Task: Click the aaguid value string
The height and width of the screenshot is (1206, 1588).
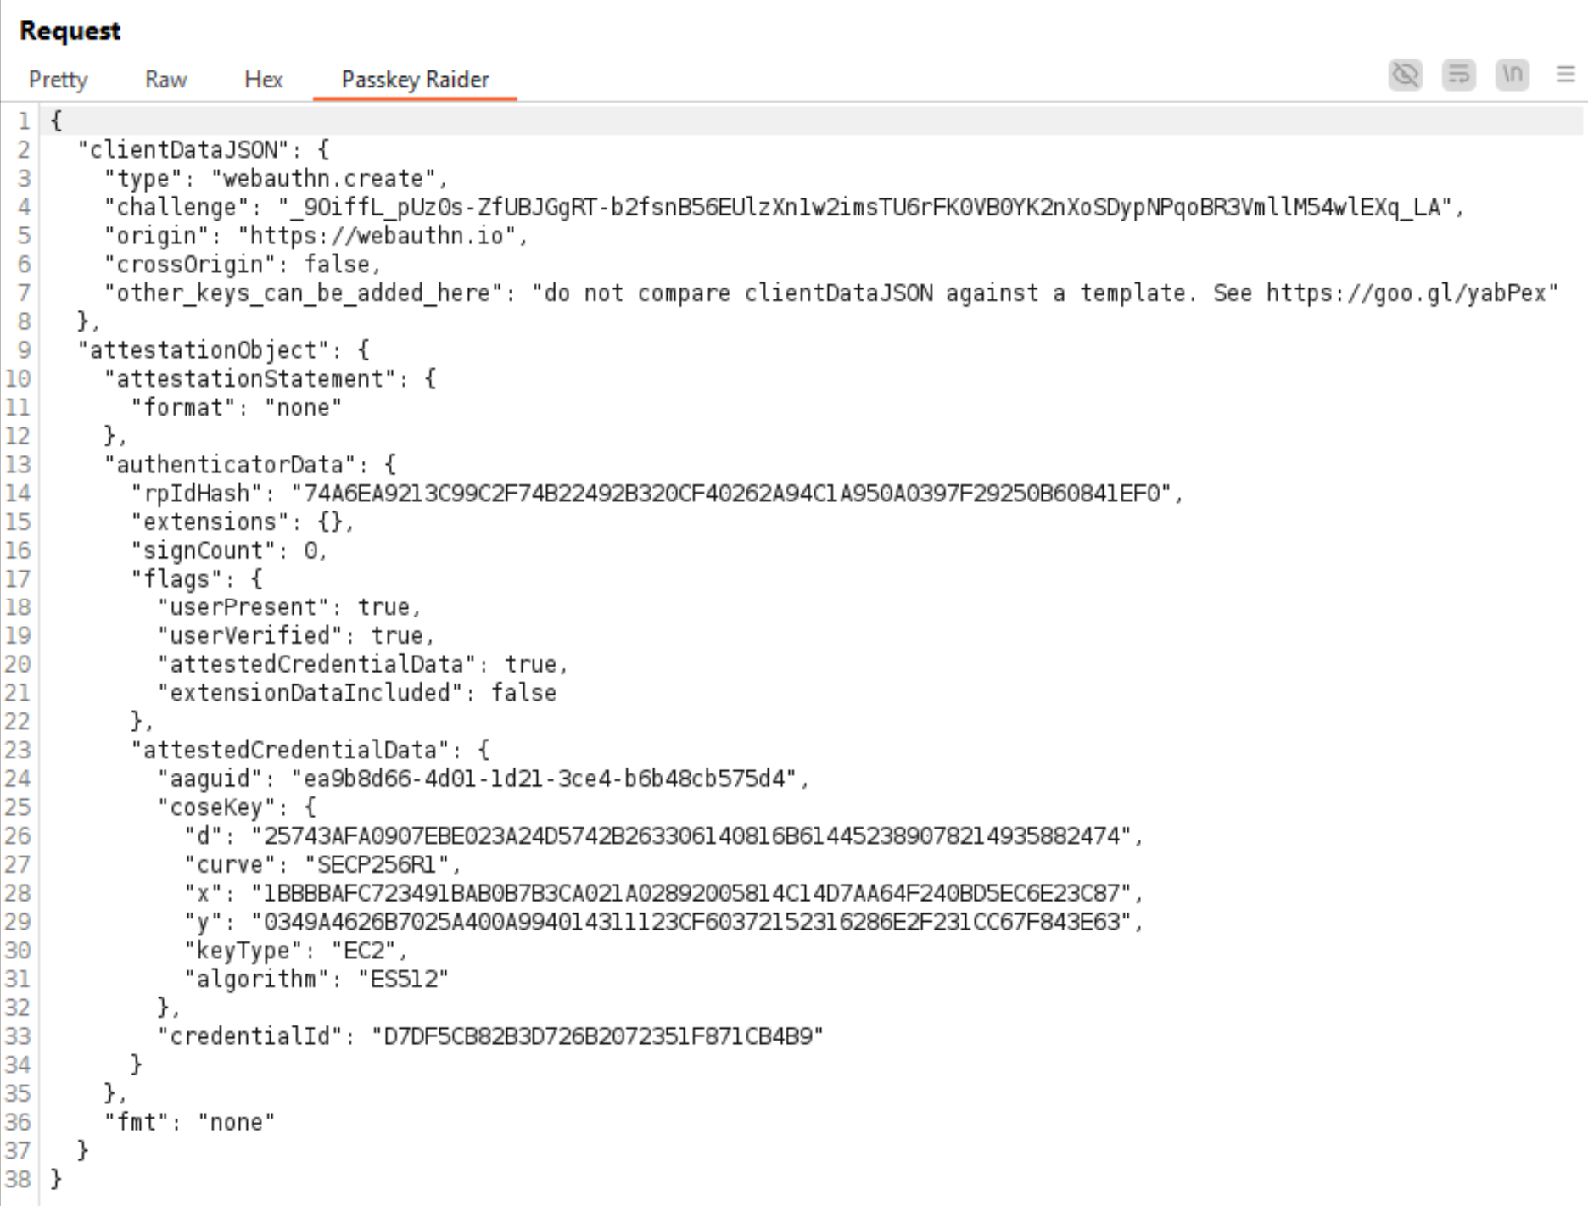Action: tap(545, 779)
